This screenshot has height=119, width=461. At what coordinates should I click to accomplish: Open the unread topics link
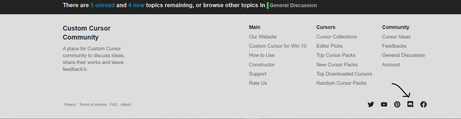[102, 5]
